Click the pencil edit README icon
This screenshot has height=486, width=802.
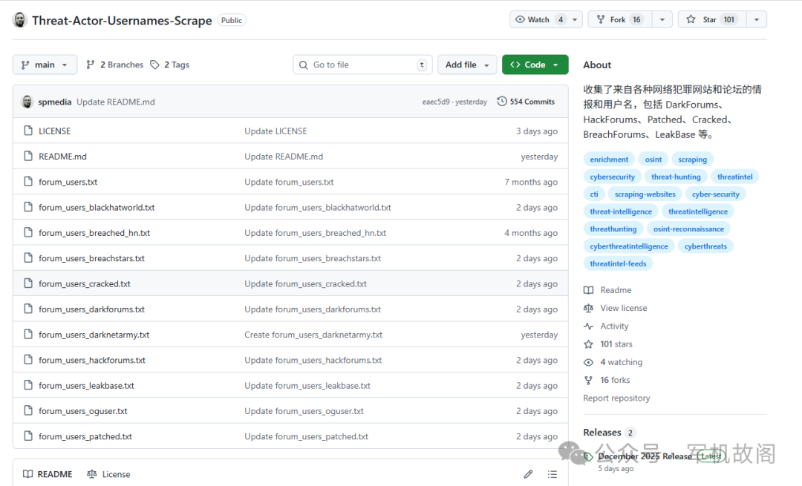528,474
